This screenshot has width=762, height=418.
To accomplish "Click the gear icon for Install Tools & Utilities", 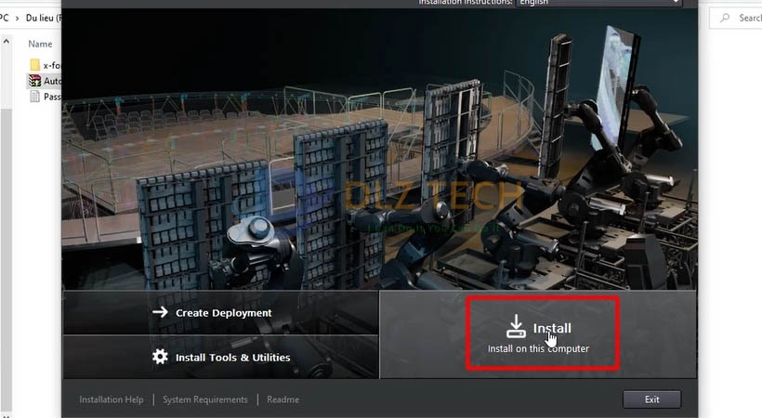I will click(x=160, y=358).
